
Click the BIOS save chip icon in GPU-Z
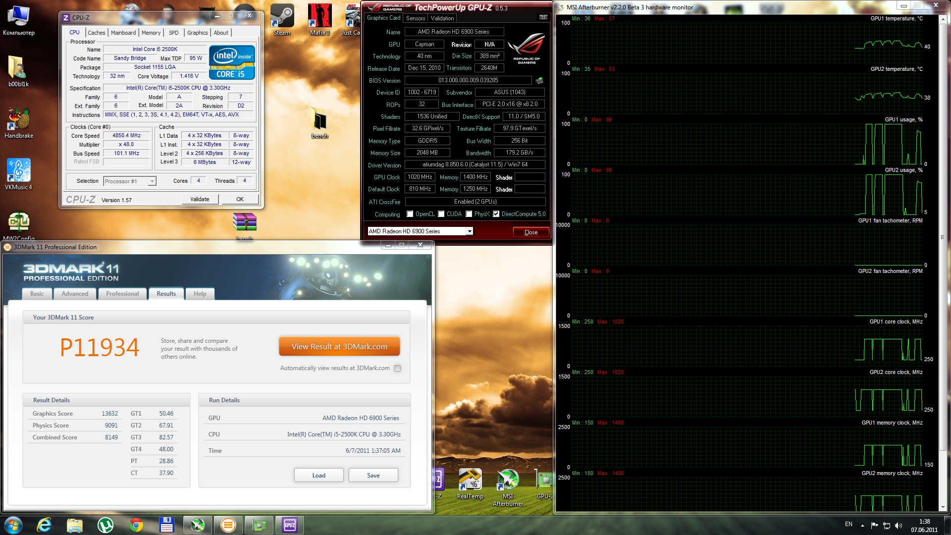[x=539, y=80]
